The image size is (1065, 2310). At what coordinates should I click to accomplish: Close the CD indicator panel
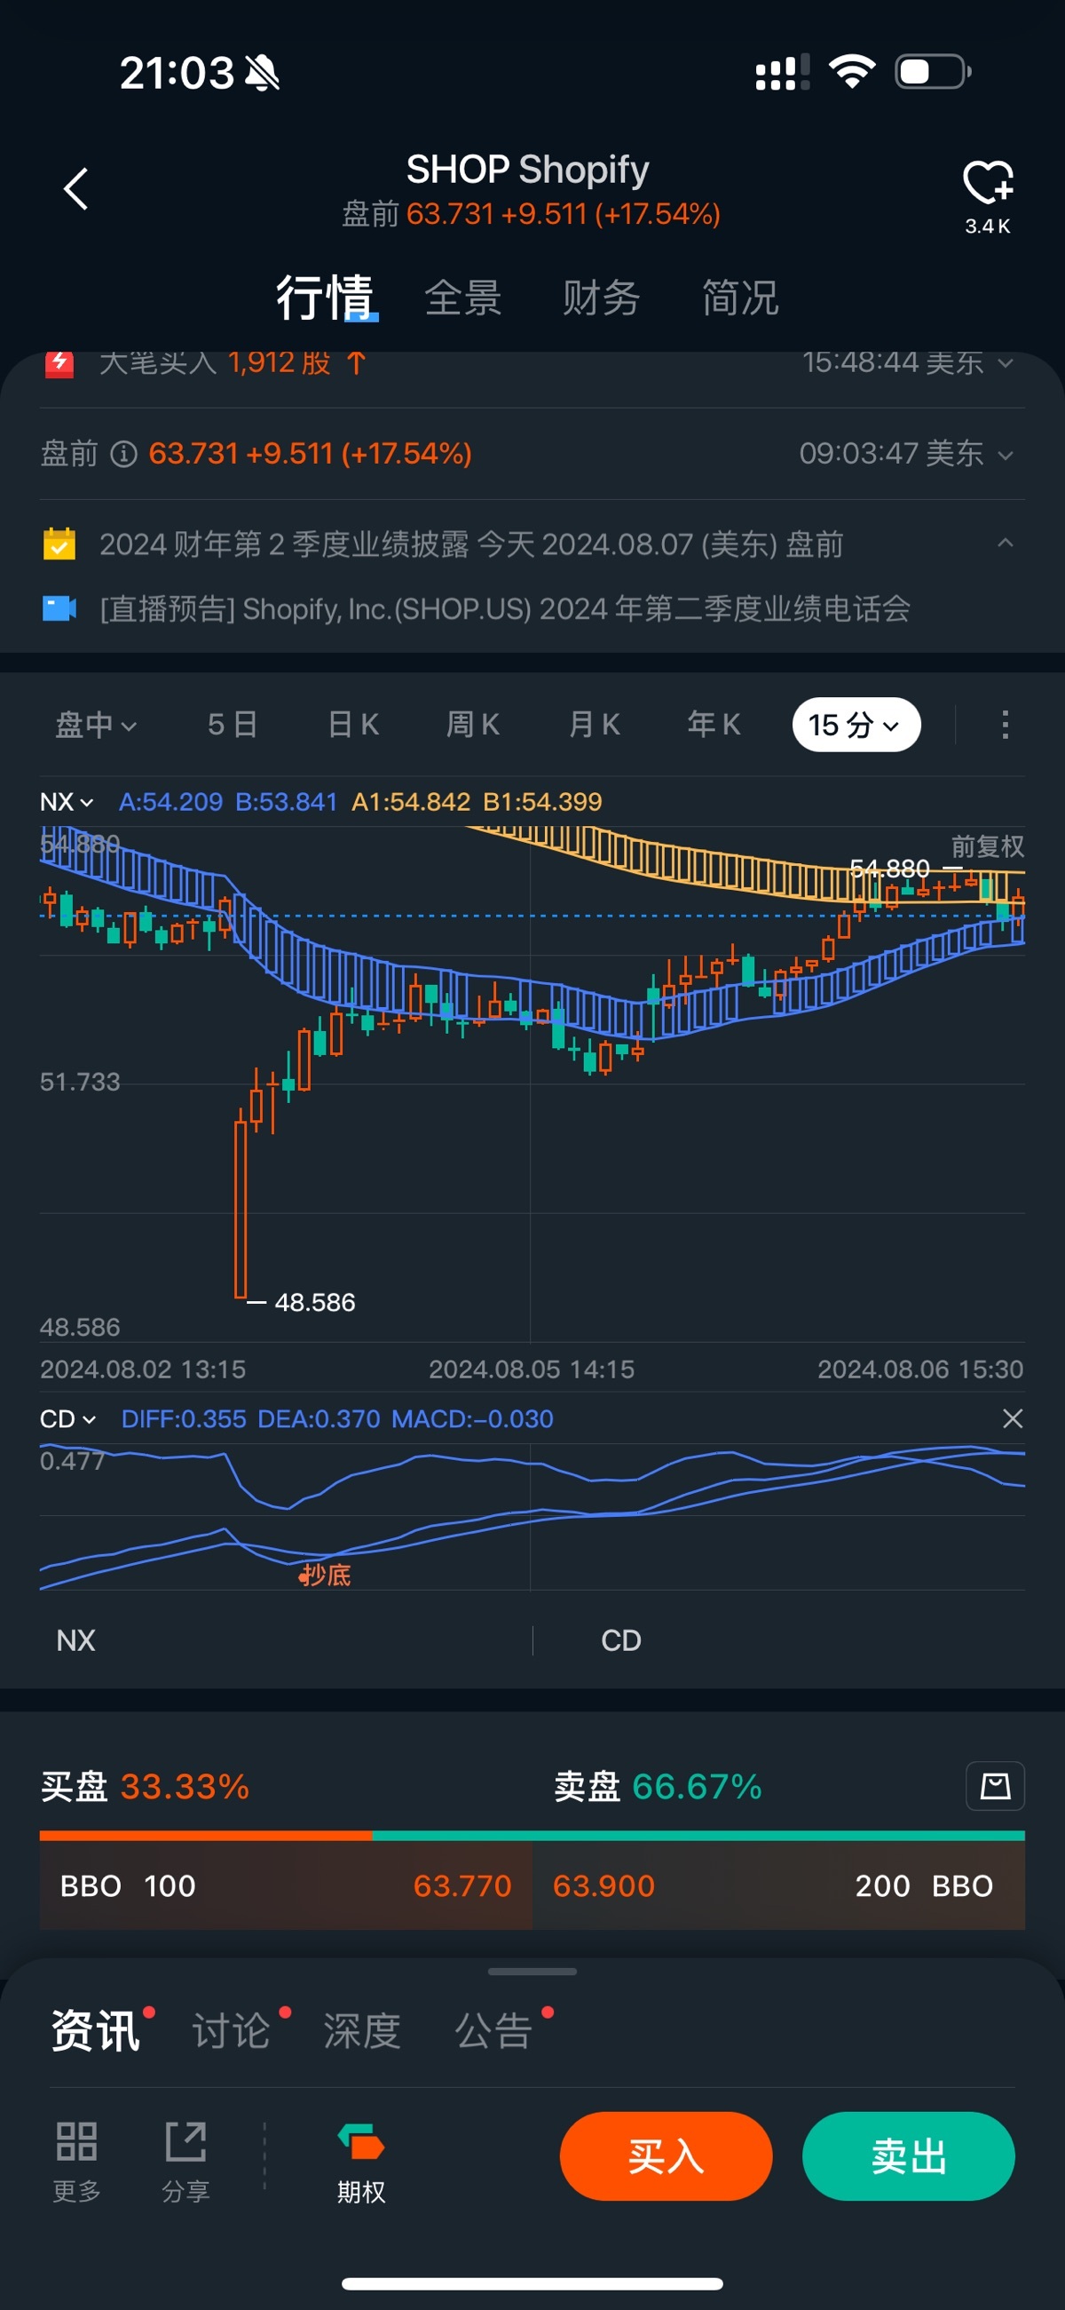pyautogui.click(x=1012, y=1418)
